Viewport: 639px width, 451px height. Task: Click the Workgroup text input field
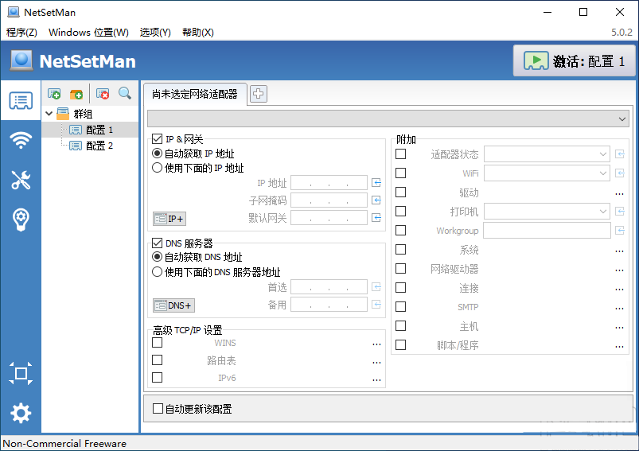[547, 230]
